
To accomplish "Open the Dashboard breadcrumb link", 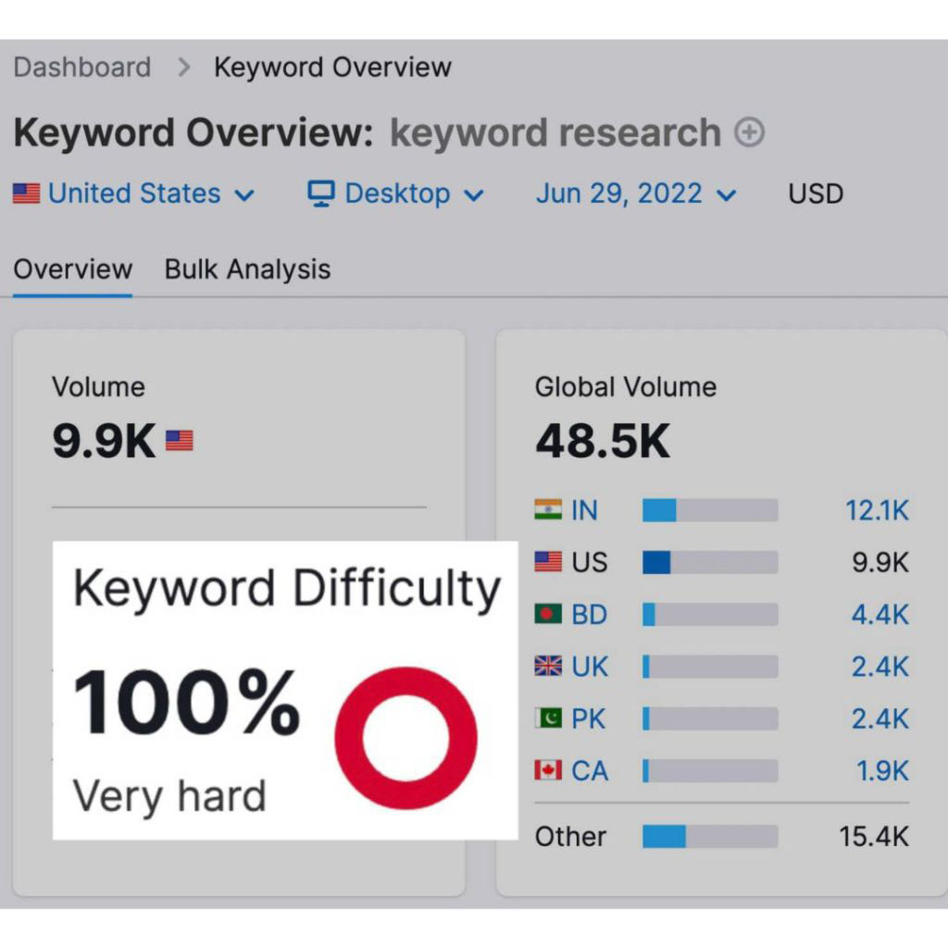I will point(81,67).
